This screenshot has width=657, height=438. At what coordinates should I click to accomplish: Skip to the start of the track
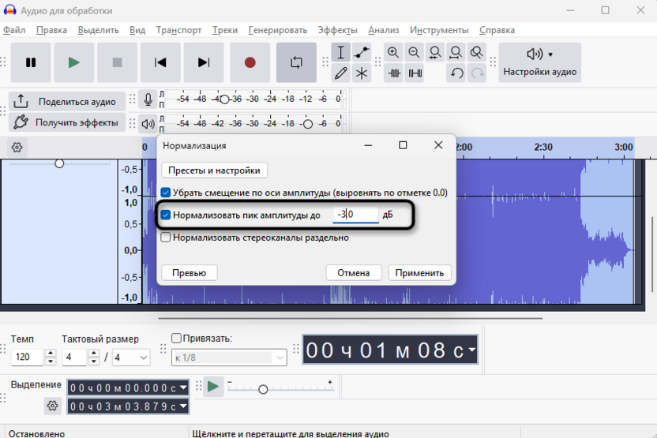coord(160,62)
